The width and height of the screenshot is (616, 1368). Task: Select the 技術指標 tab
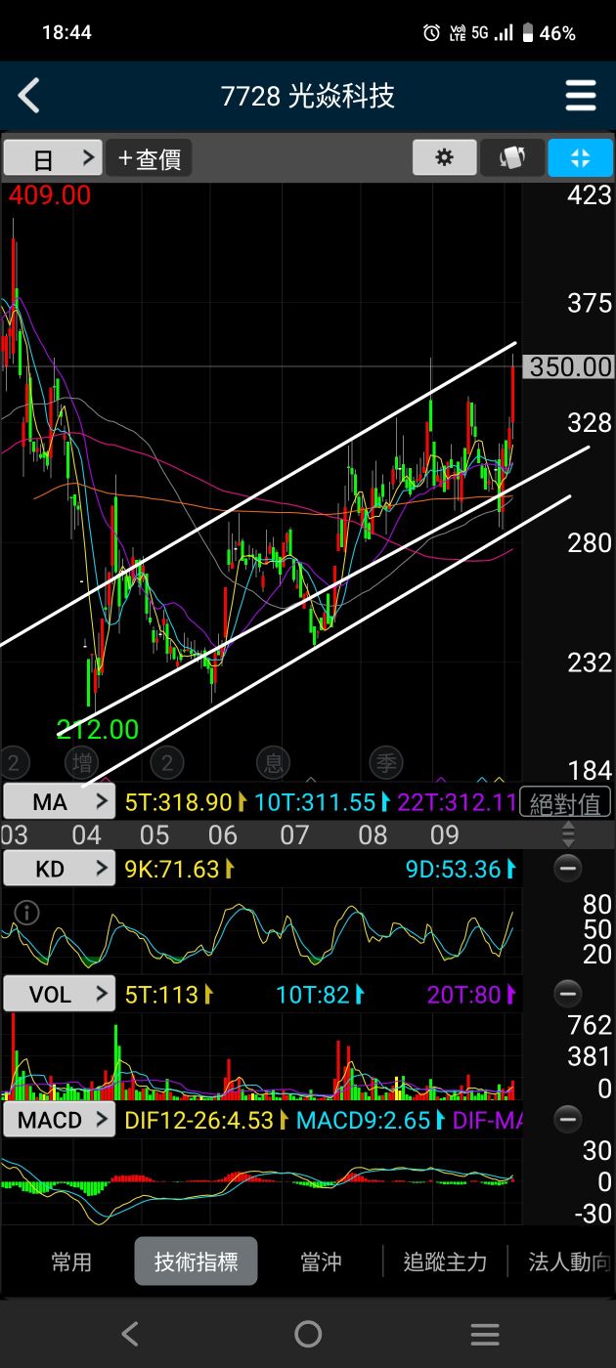pyautogui.click(x=196, y=1261)
